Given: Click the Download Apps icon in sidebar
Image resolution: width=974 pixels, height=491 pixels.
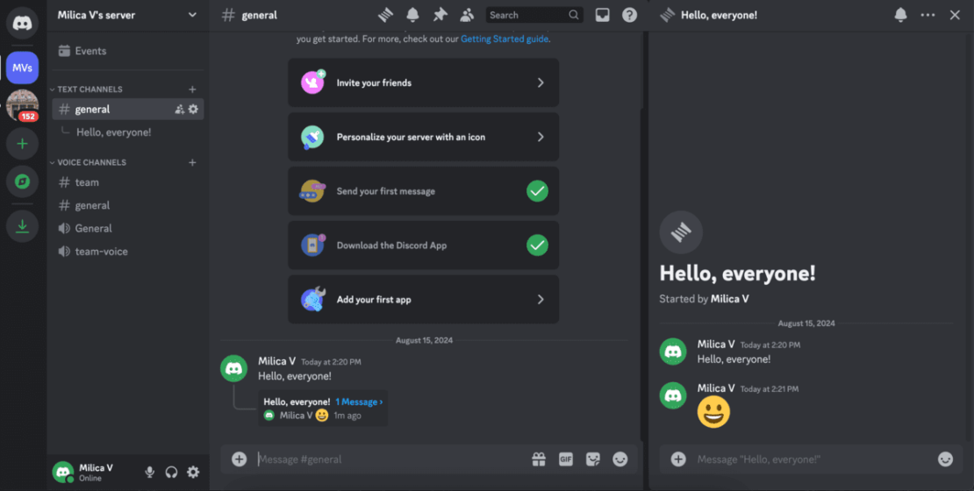Looking at the screenshot, I should tap(22, 226).
